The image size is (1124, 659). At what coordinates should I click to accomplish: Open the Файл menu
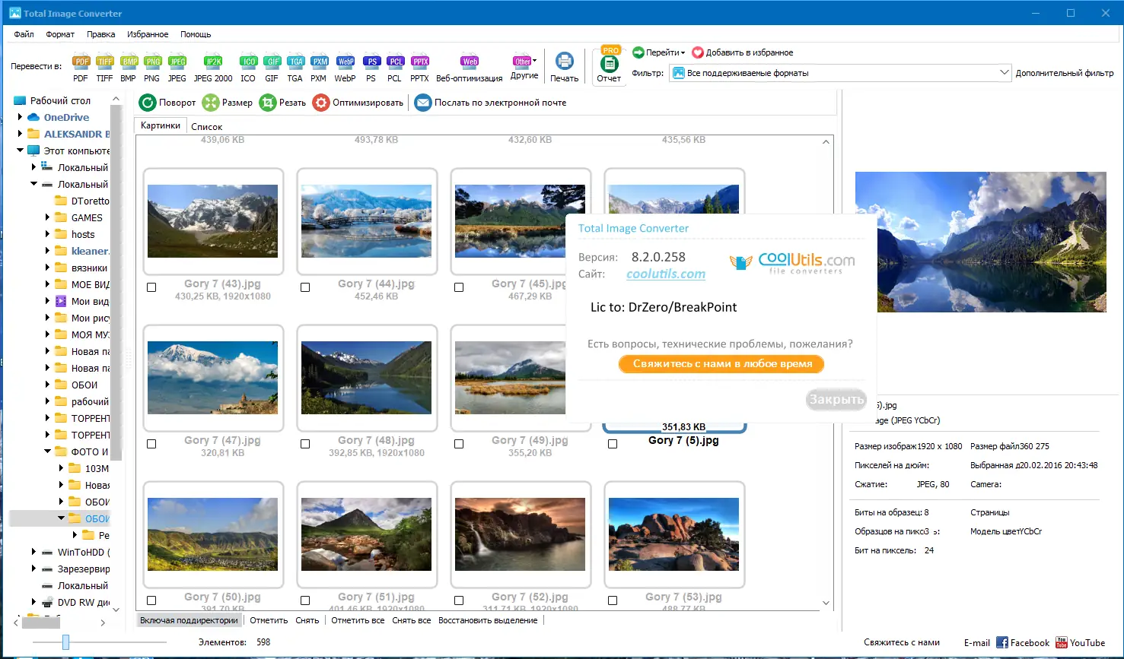pyautogui.click(x=24, y=34)
